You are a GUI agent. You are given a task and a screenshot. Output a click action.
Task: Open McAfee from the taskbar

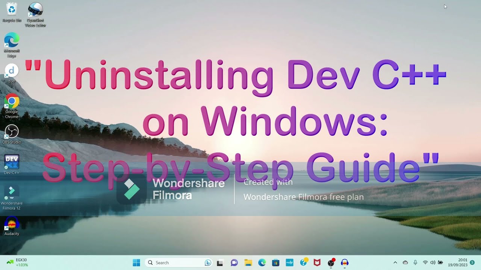(317, 262)
